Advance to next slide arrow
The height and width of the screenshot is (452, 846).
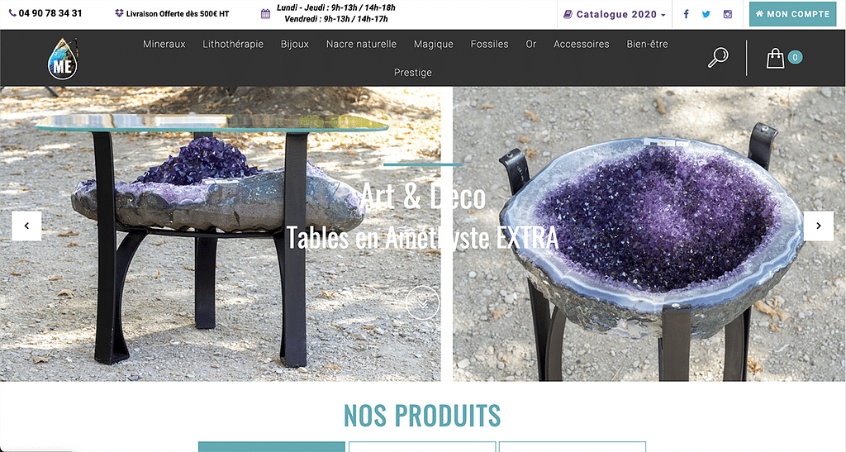819,226
